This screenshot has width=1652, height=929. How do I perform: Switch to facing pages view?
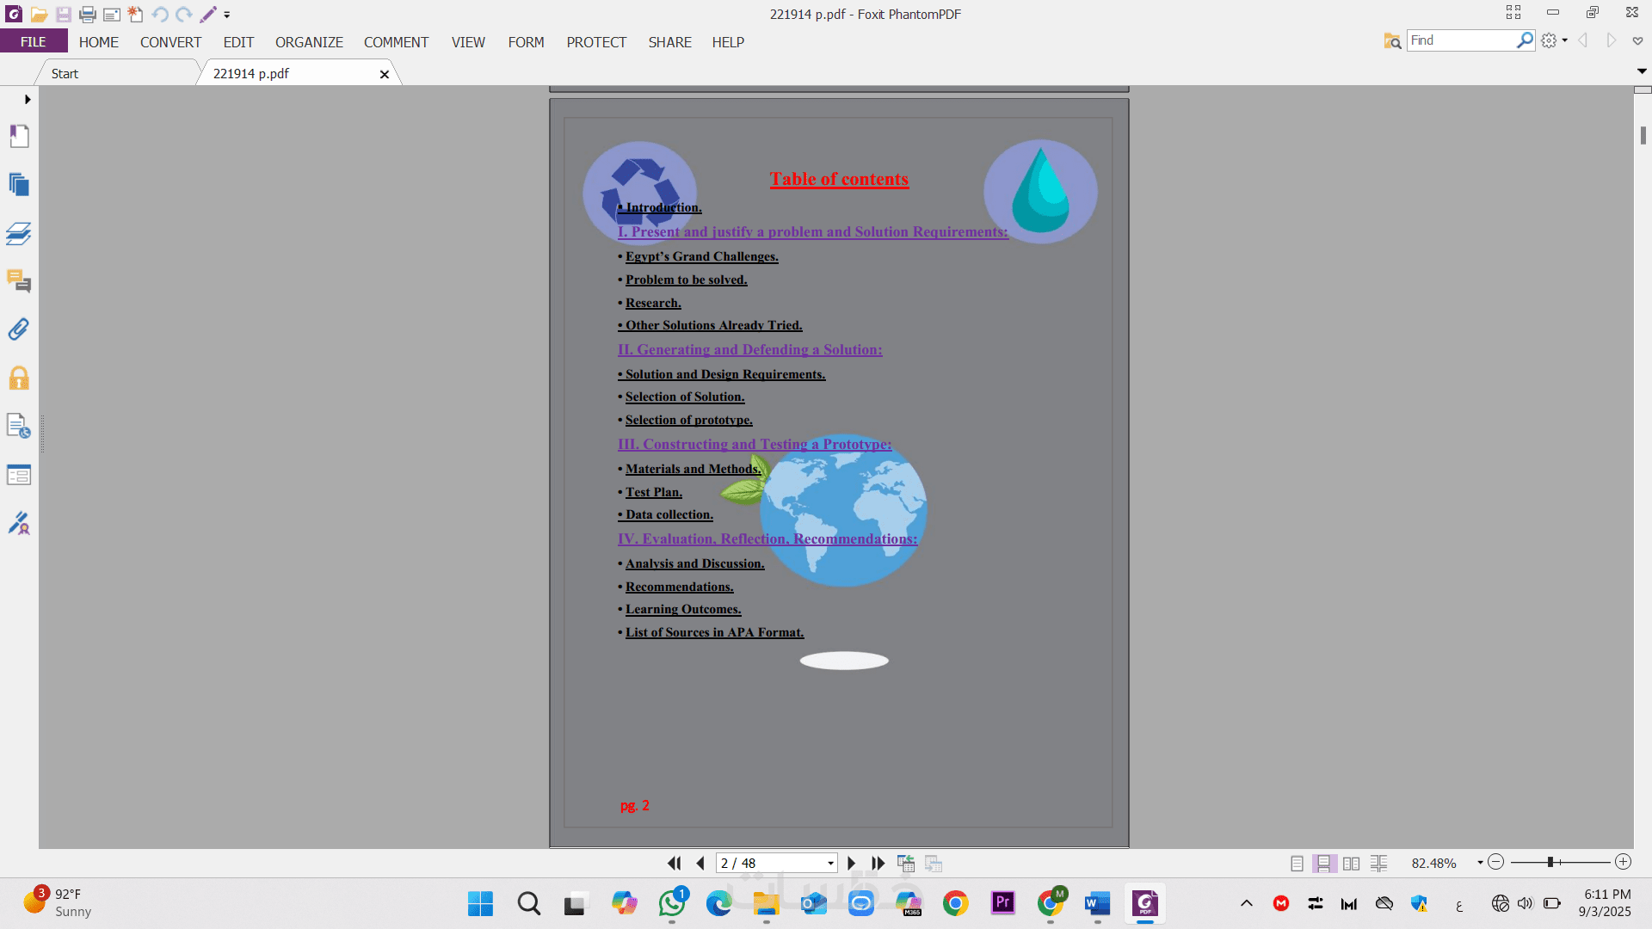tap(1352, 863)
